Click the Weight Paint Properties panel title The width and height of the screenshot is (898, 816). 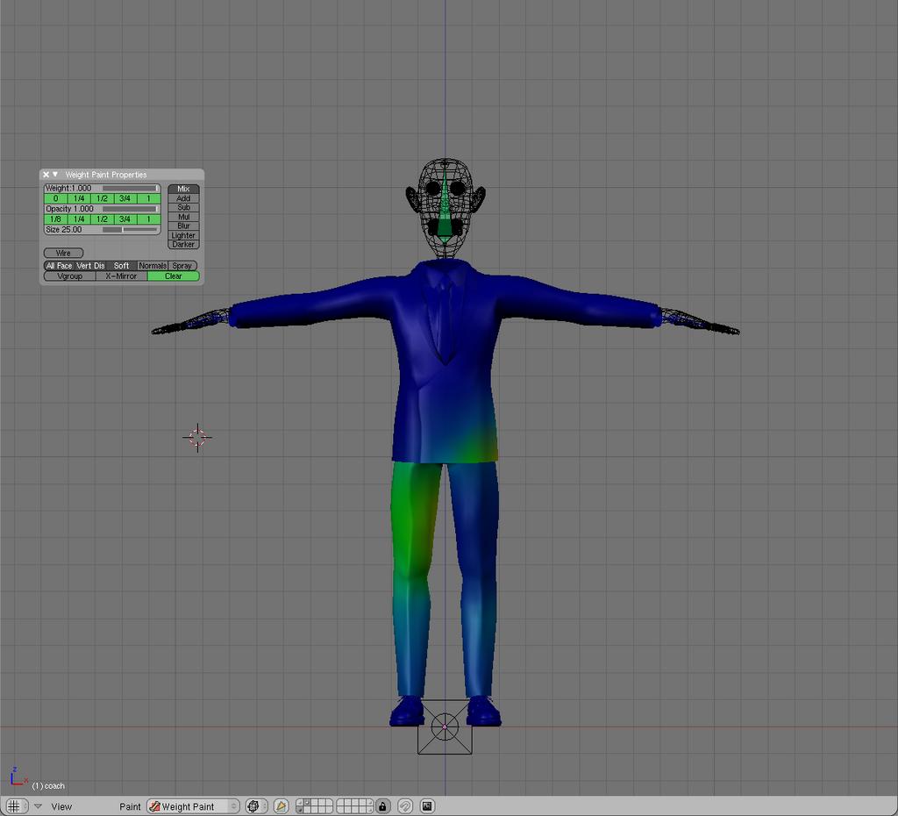(106, 175)
